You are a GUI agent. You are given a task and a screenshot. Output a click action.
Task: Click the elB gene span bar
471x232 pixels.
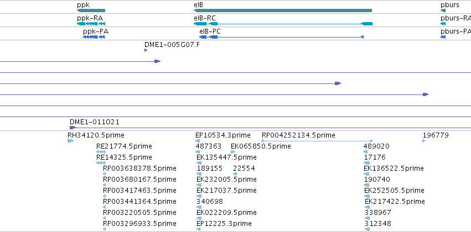pyautogui.click(x=283, y=10)
